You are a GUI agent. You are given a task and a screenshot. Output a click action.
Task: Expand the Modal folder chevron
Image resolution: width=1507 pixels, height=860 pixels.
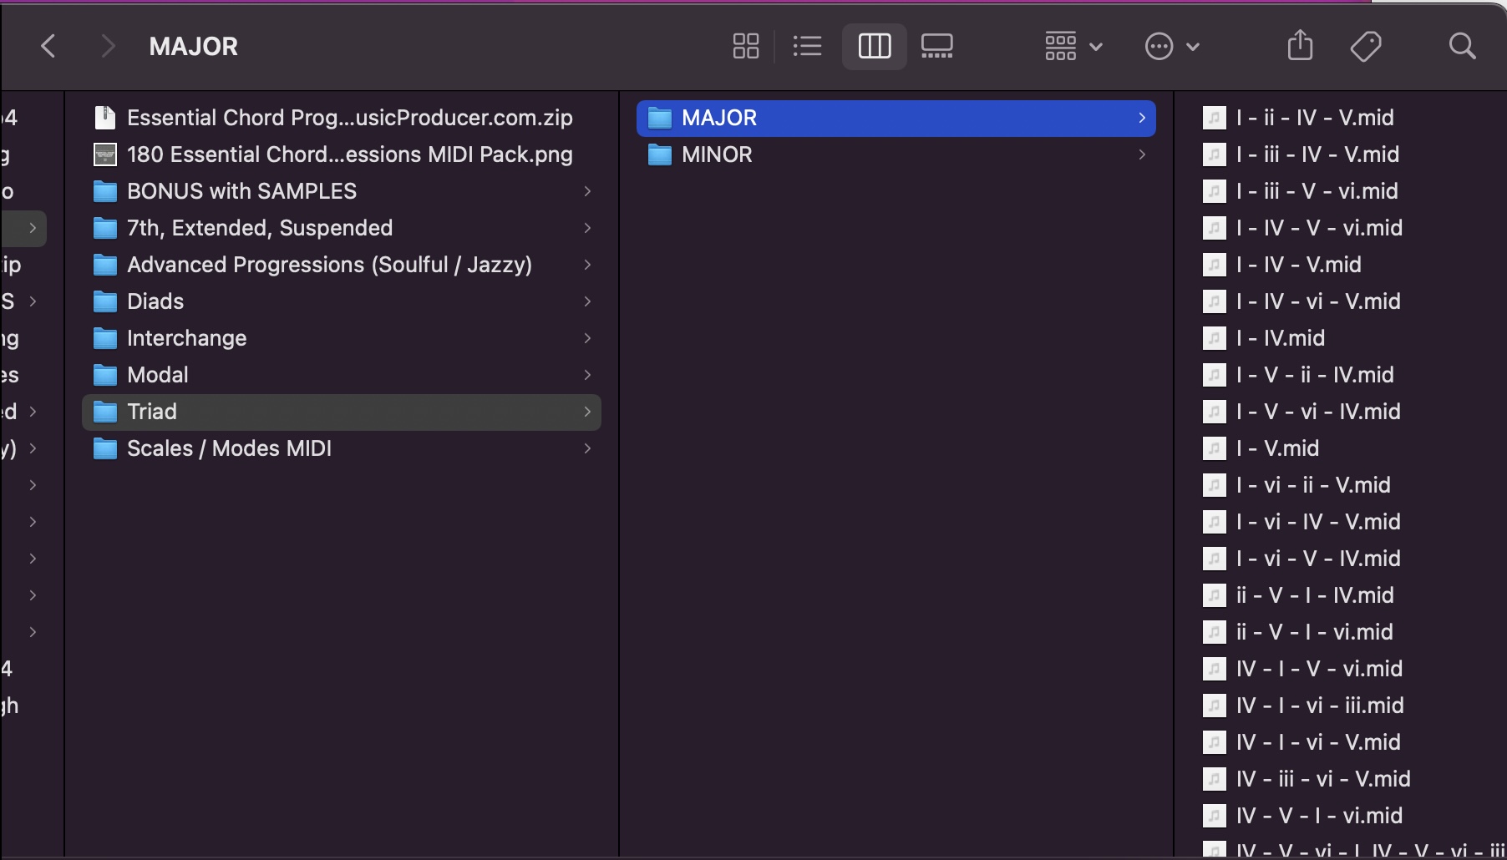587,375
